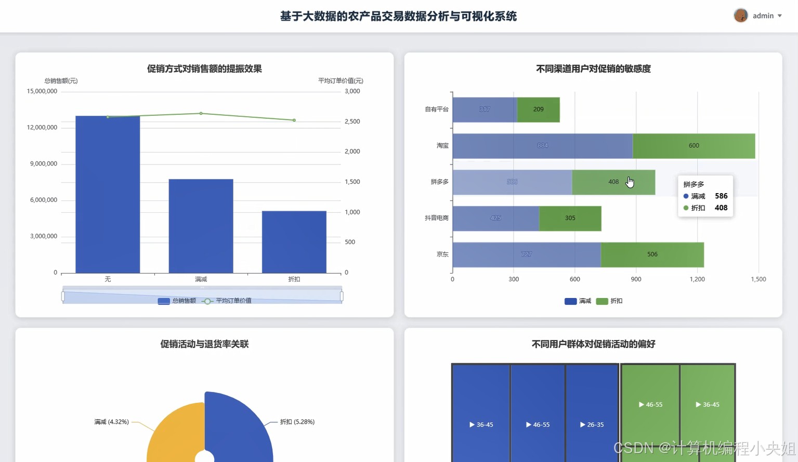Select the 折扣 sales bar in the bar chart
The height and width of the screenshot is (462, 798).
[x=294, y=242]
